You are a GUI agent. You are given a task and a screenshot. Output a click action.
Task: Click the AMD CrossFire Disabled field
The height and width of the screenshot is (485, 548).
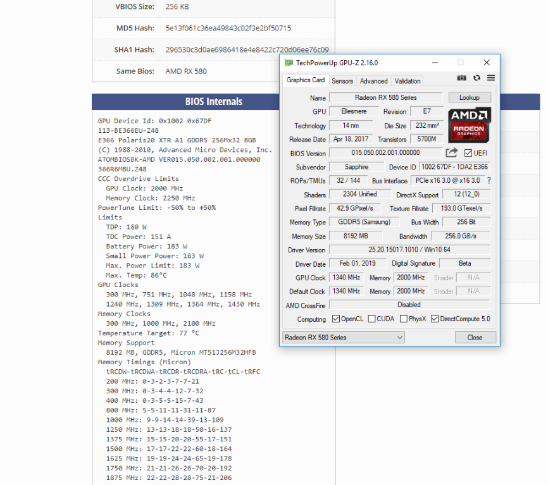[409, 305]
